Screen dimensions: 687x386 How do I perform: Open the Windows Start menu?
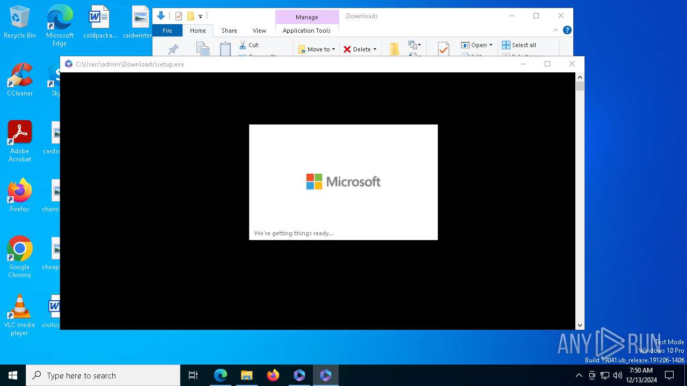[x=13, y=375]
